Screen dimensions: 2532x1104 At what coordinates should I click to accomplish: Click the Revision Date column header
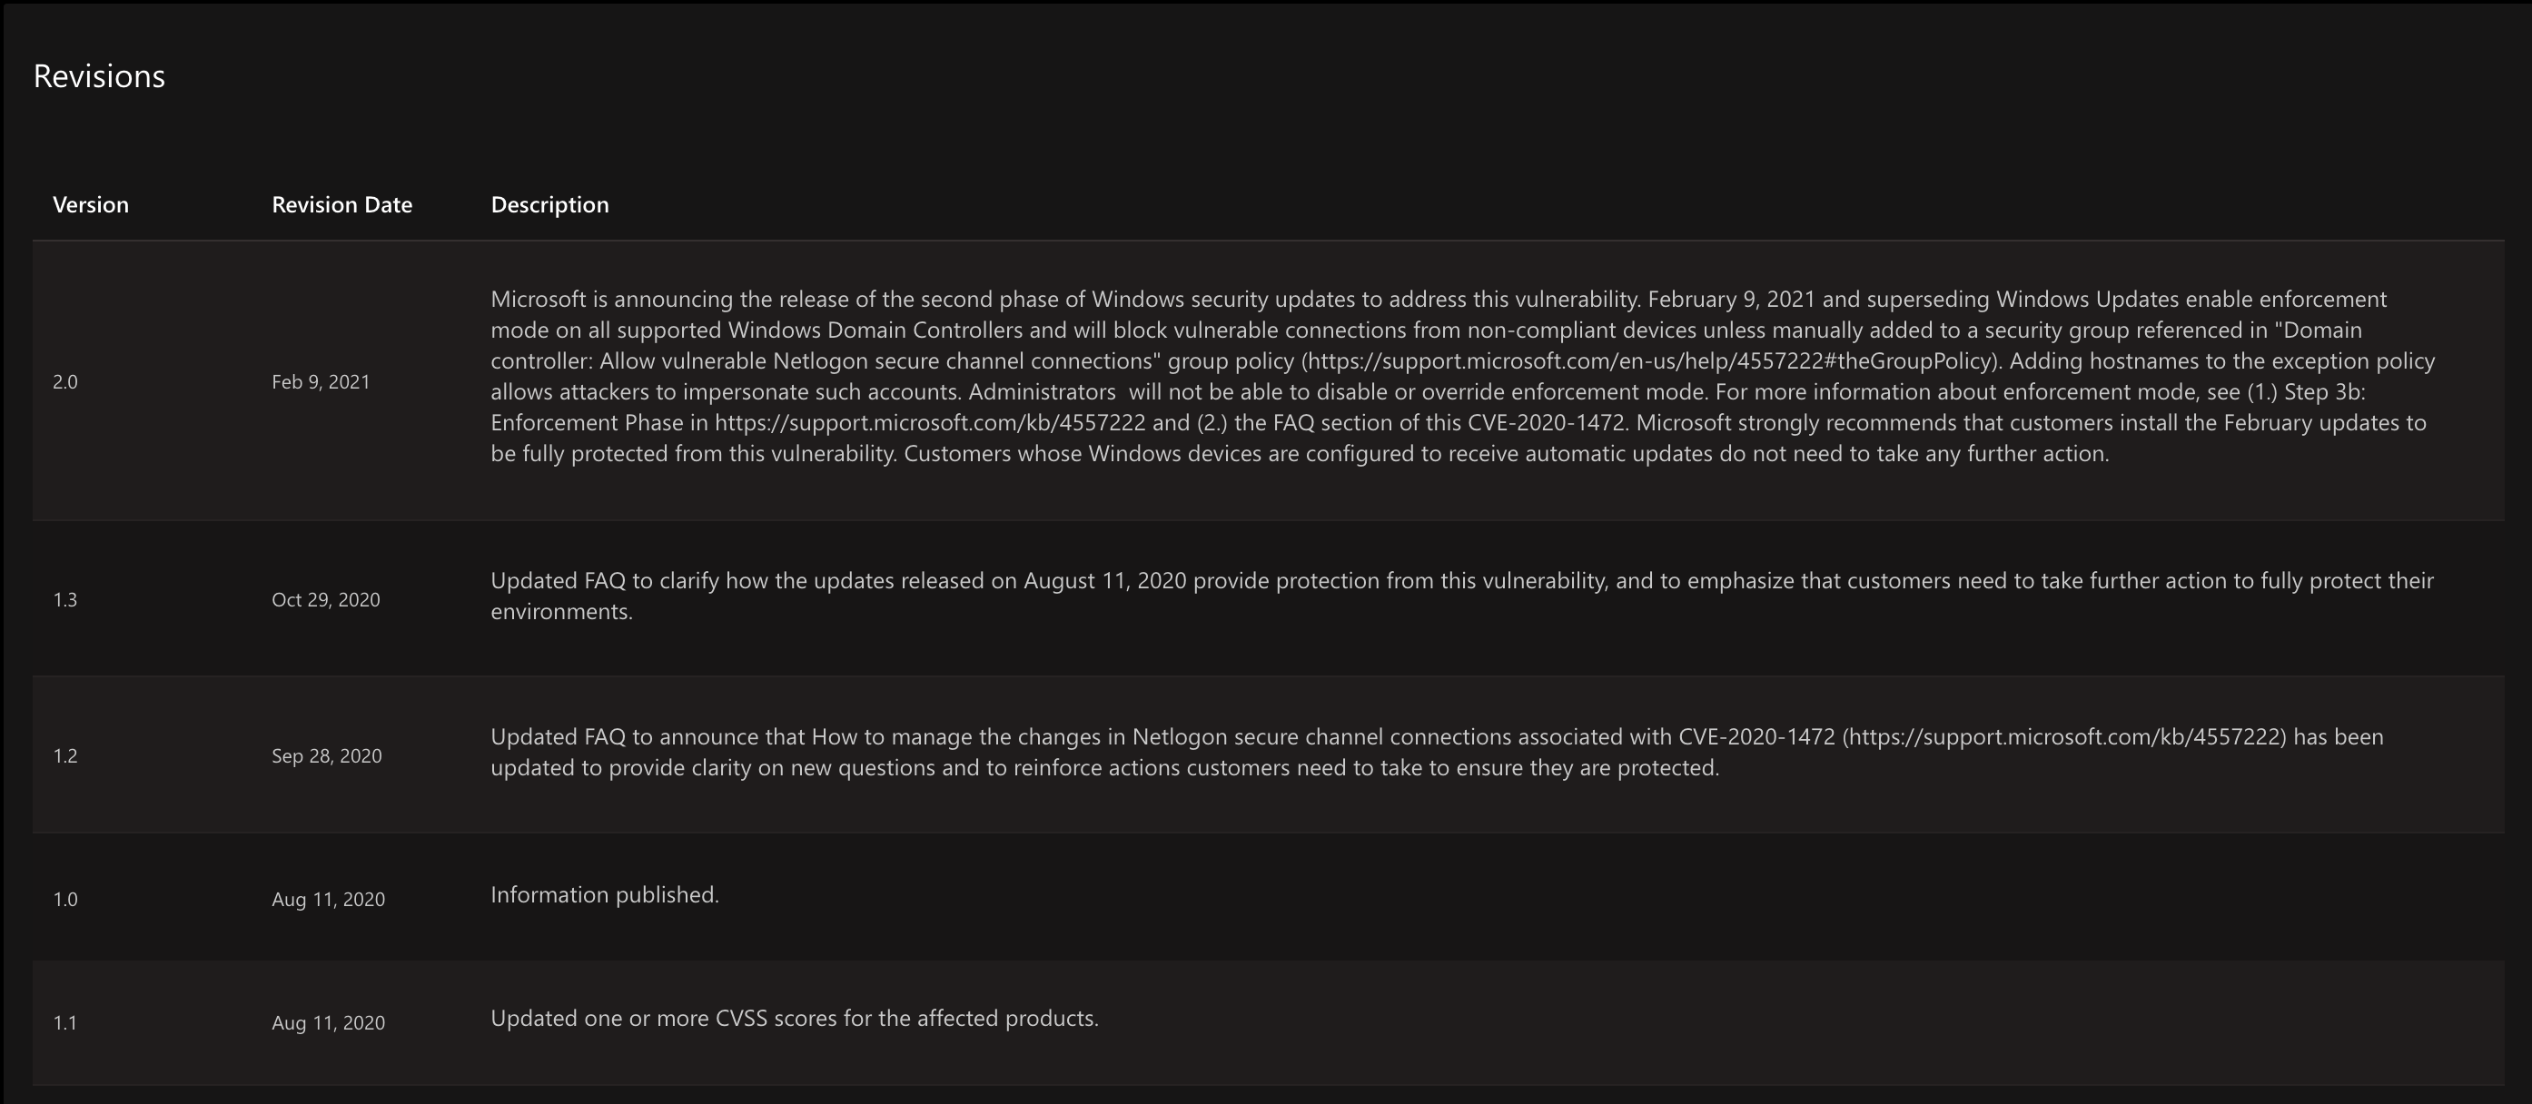342,204
